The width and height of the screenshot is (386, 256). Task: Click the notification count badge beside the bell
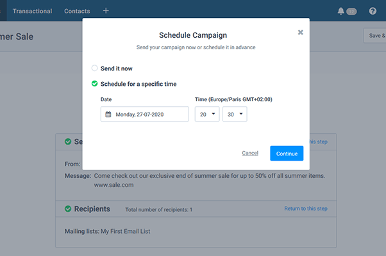[351, 12]
